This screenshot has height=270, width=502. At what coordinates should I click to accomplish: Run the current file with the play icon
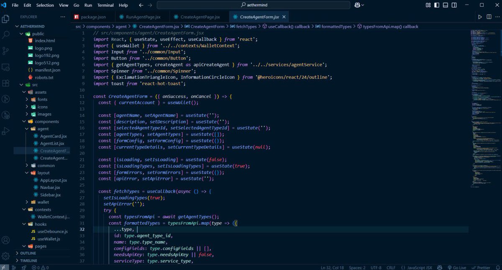pos(480,17)
